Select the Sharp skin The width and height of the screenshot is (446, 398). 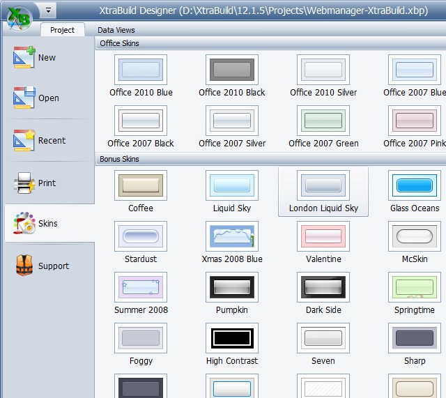click(x=415, y=344)
